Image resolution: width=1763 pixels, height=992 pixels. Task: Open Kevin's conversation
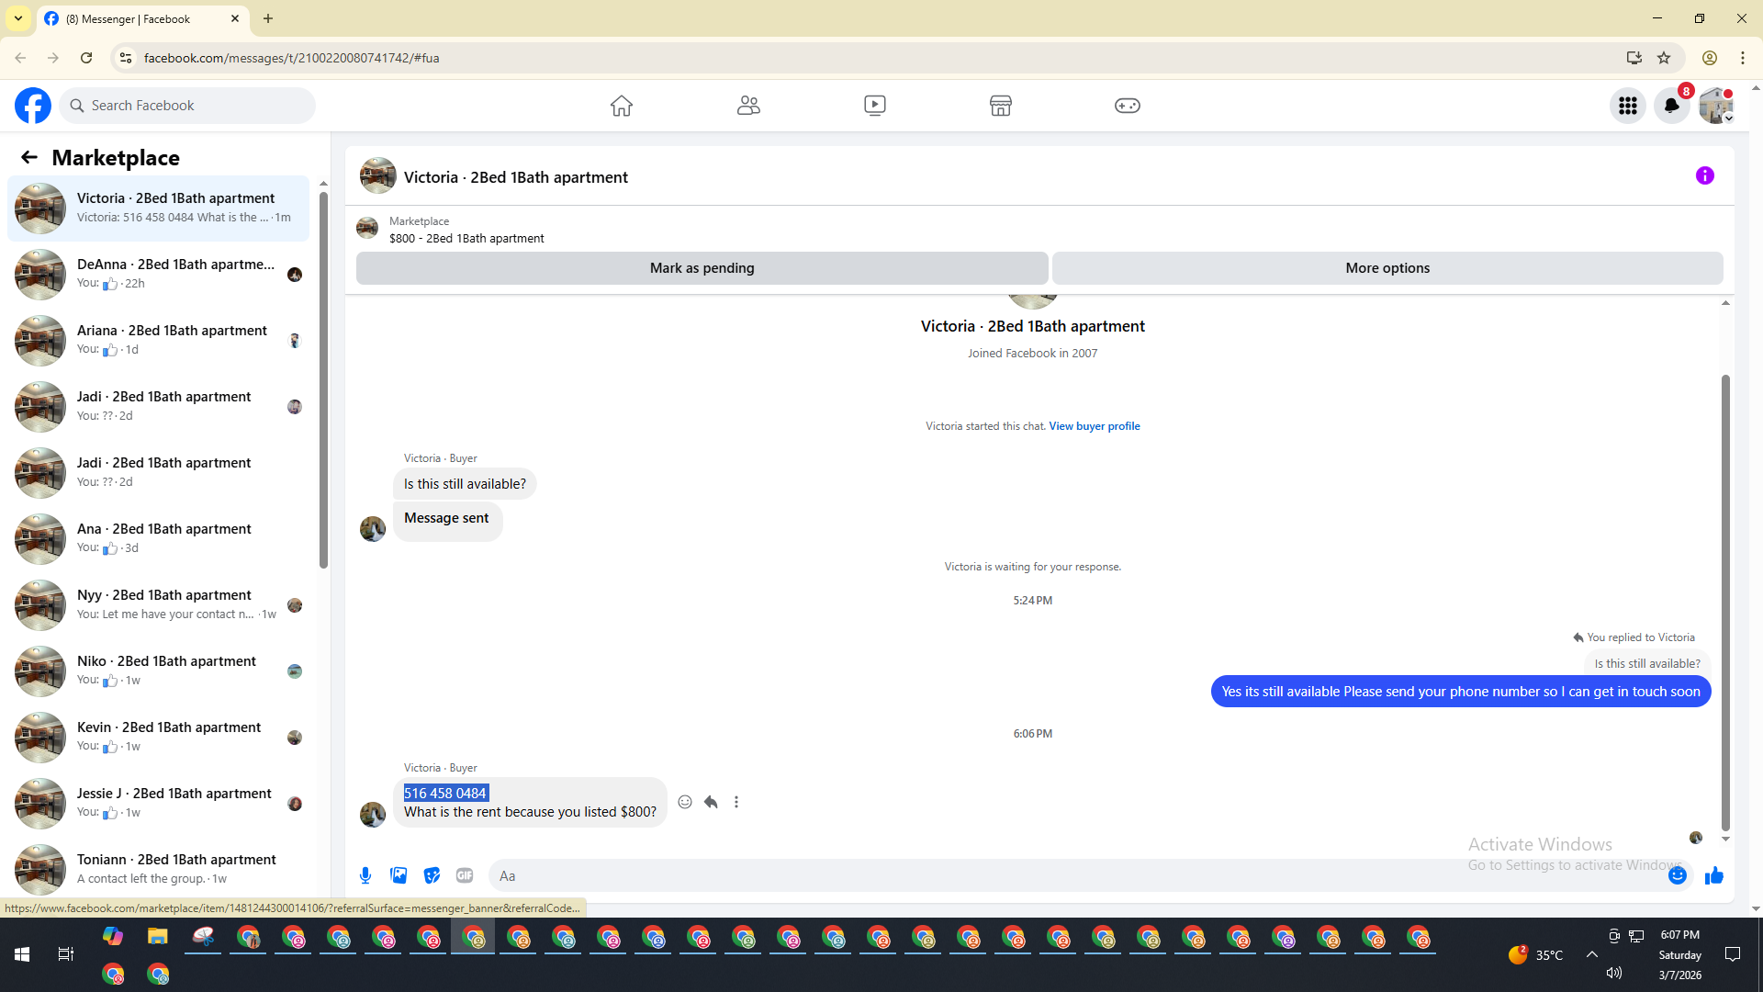point(159,737)
